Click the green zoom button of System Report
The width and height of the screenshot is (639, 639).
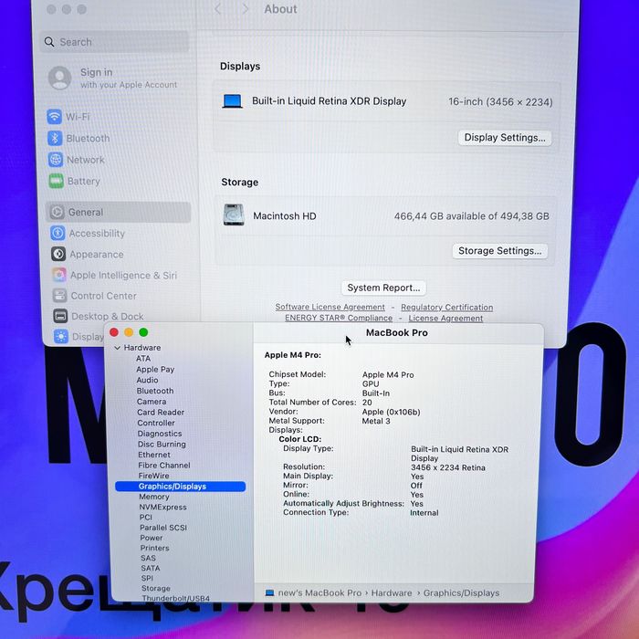[143, 332]
